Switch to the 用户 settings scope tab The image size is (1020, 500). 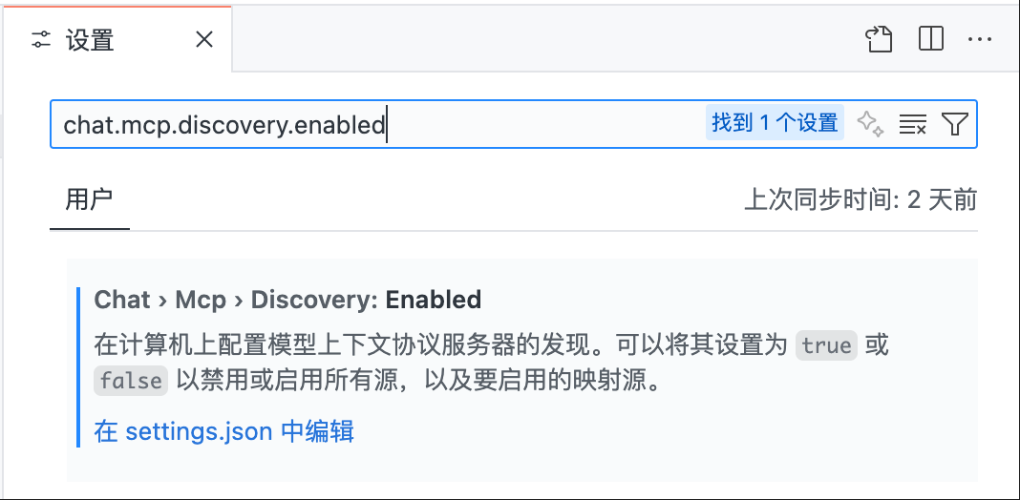click(x=89, y=199)
